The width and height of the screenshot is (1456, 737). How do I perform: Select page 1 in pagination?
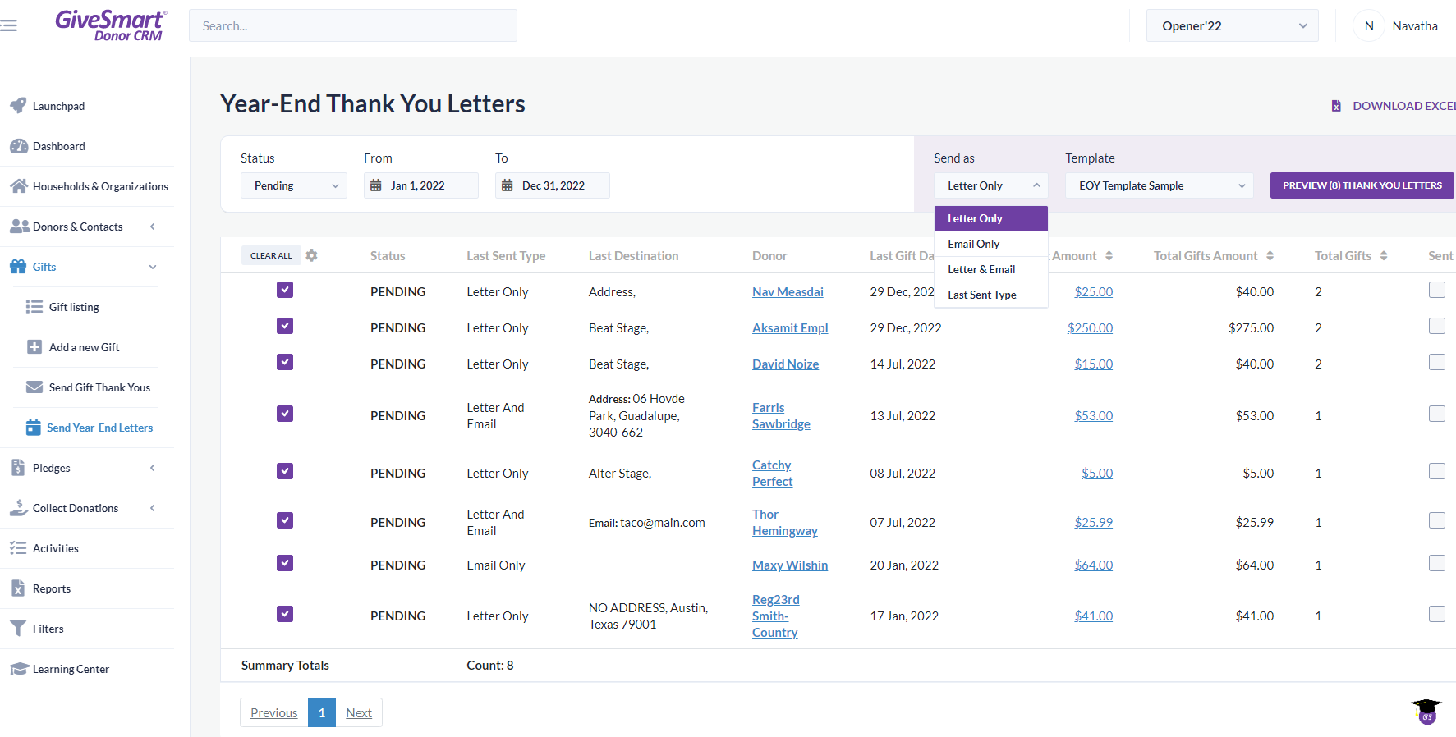click(x=322, y=712)
